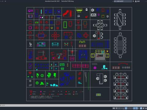Open the user account sign-in icon
Screen dimensions: 147x110
coord(136,1)
